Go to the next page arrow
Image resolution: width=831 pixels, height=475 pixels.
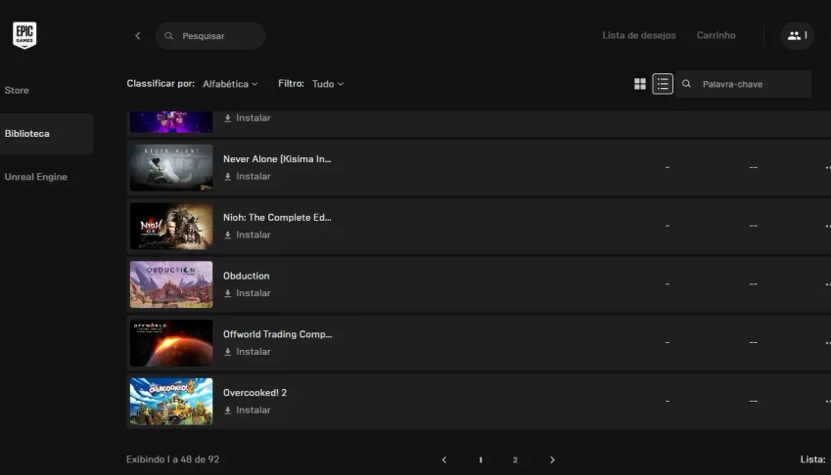pyautogui.click(x=552, y=459)
